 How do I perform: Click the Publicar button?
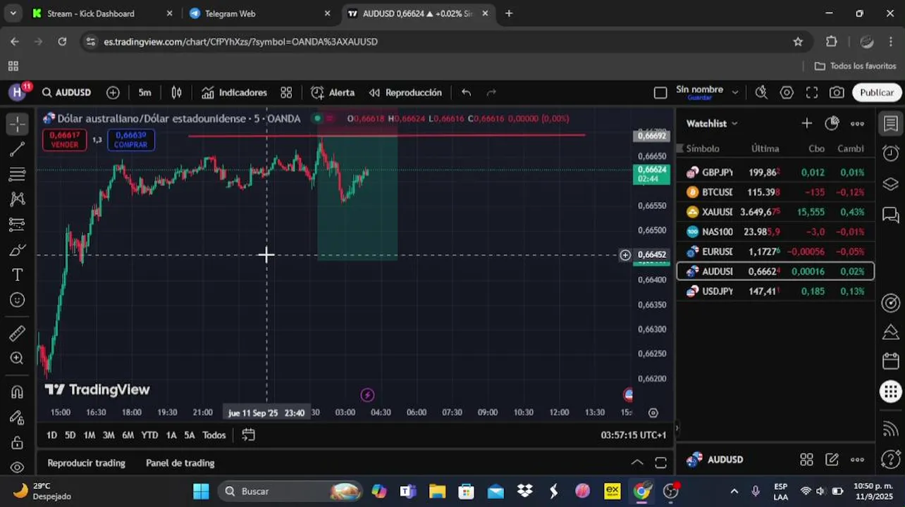(877, 92)
